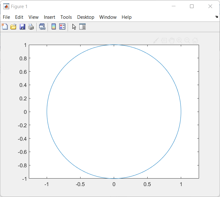Screen dimensions: 220x197
Task: Click the x-axis label 0.5
Action: tap(147, 184)
